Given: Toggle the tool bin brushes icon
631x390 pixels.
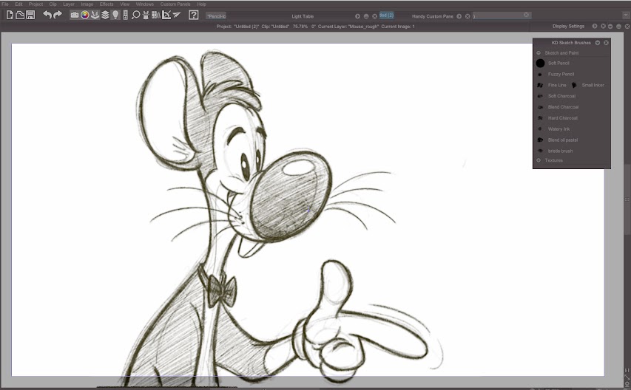Looking at the screenshot, I should pyautogui.click(x=95, y=16).
